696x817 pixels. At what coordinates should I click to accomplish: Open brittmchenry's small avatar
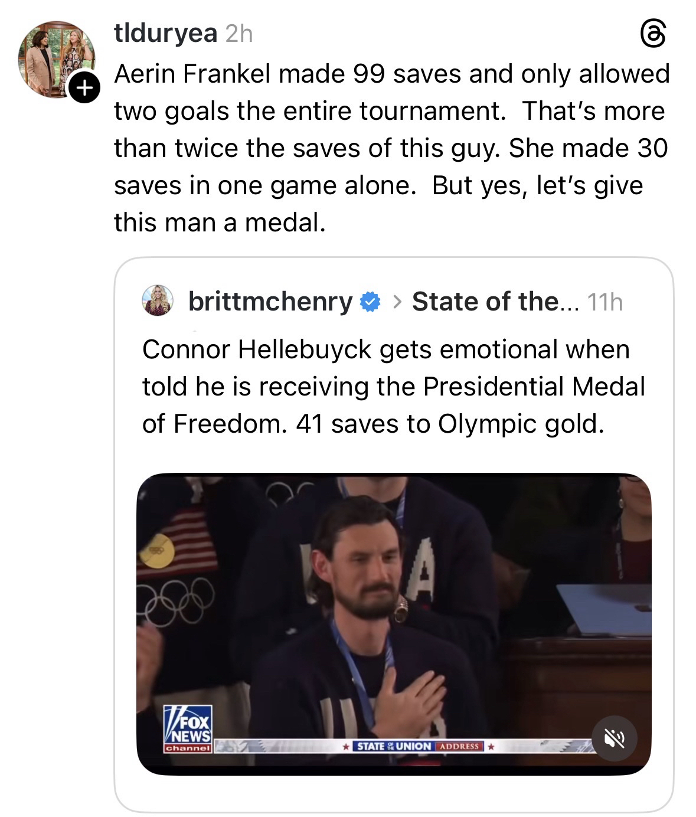point(158,300)
